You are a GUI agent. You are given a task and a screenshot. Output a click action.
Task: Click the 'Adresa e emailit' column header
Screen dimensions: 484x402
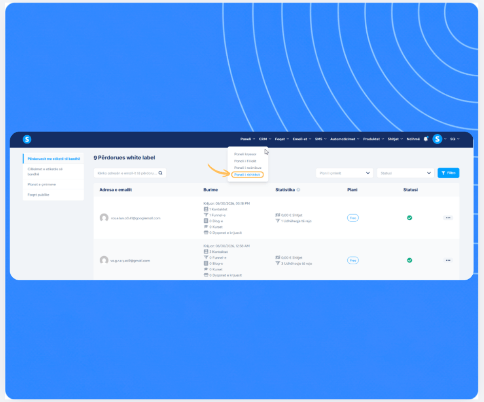tap(116, 189)
